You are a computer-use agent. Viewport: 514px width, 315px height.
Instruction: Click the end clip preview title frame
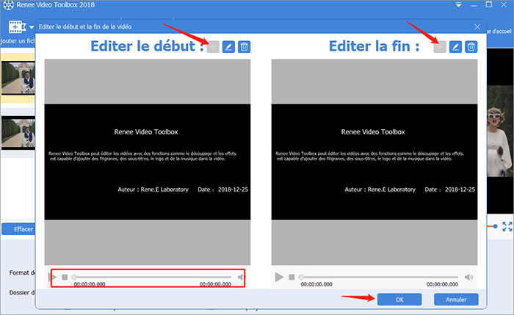pos(374,162)
